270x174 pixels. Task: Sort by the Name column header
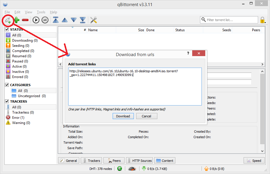pyautogui.click(x=102, y=30)
